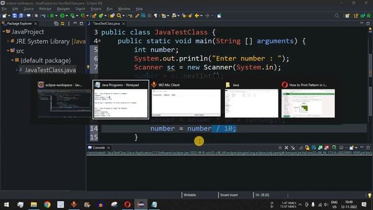Click Forward navigation arrow in toolbar
This screenshot has width=373, height=210.
pyautogui.click(x=207, y=16)
